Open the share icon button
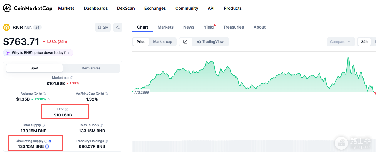 coord(118,27)
